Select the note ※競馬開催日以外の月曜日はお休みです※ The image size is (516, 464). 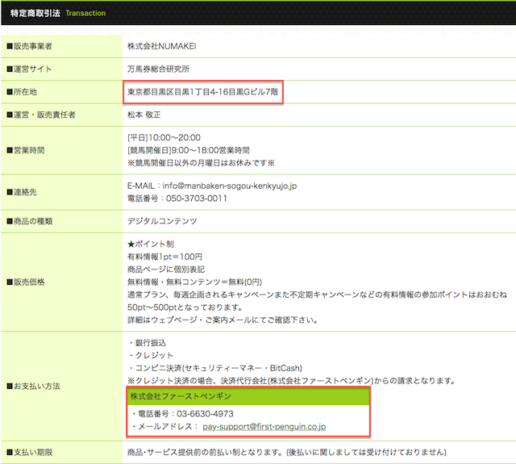point(201,163)
